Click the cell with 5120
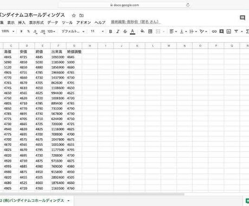This screenshot has width=249, height=206. [x=11, y=67]
